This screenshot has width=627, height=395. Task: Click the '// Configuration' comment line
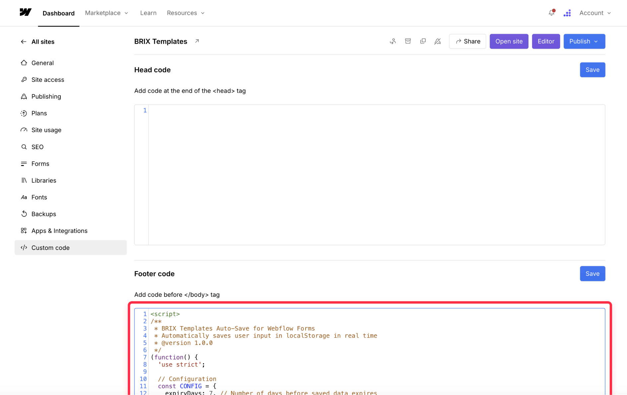coord(187,379)
